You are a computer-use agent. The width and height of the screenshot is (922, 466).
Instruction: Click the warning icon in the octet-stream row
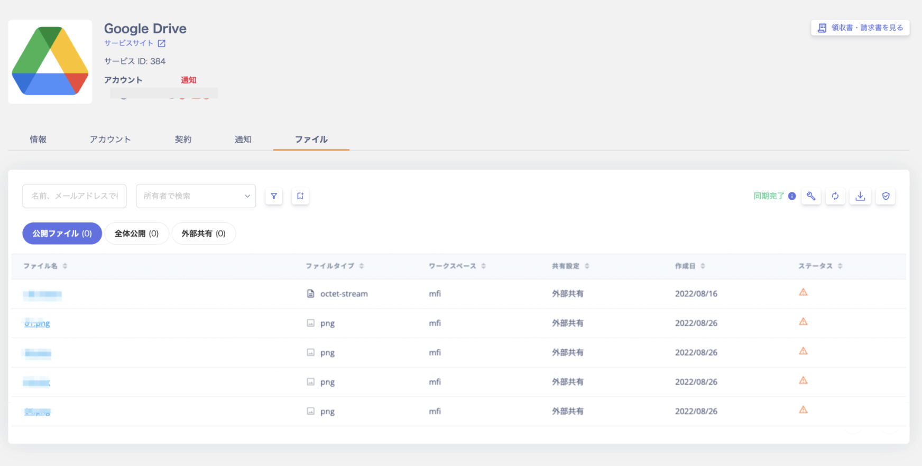pyautogui.click(x=803, y=292)
